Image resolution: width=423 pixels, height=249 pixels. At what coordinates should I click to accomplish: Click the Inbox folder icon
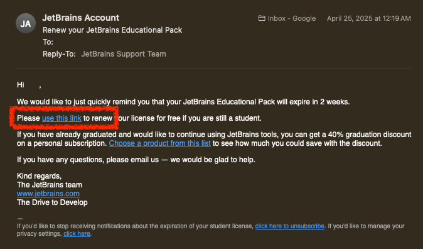[x=262, y=18]
